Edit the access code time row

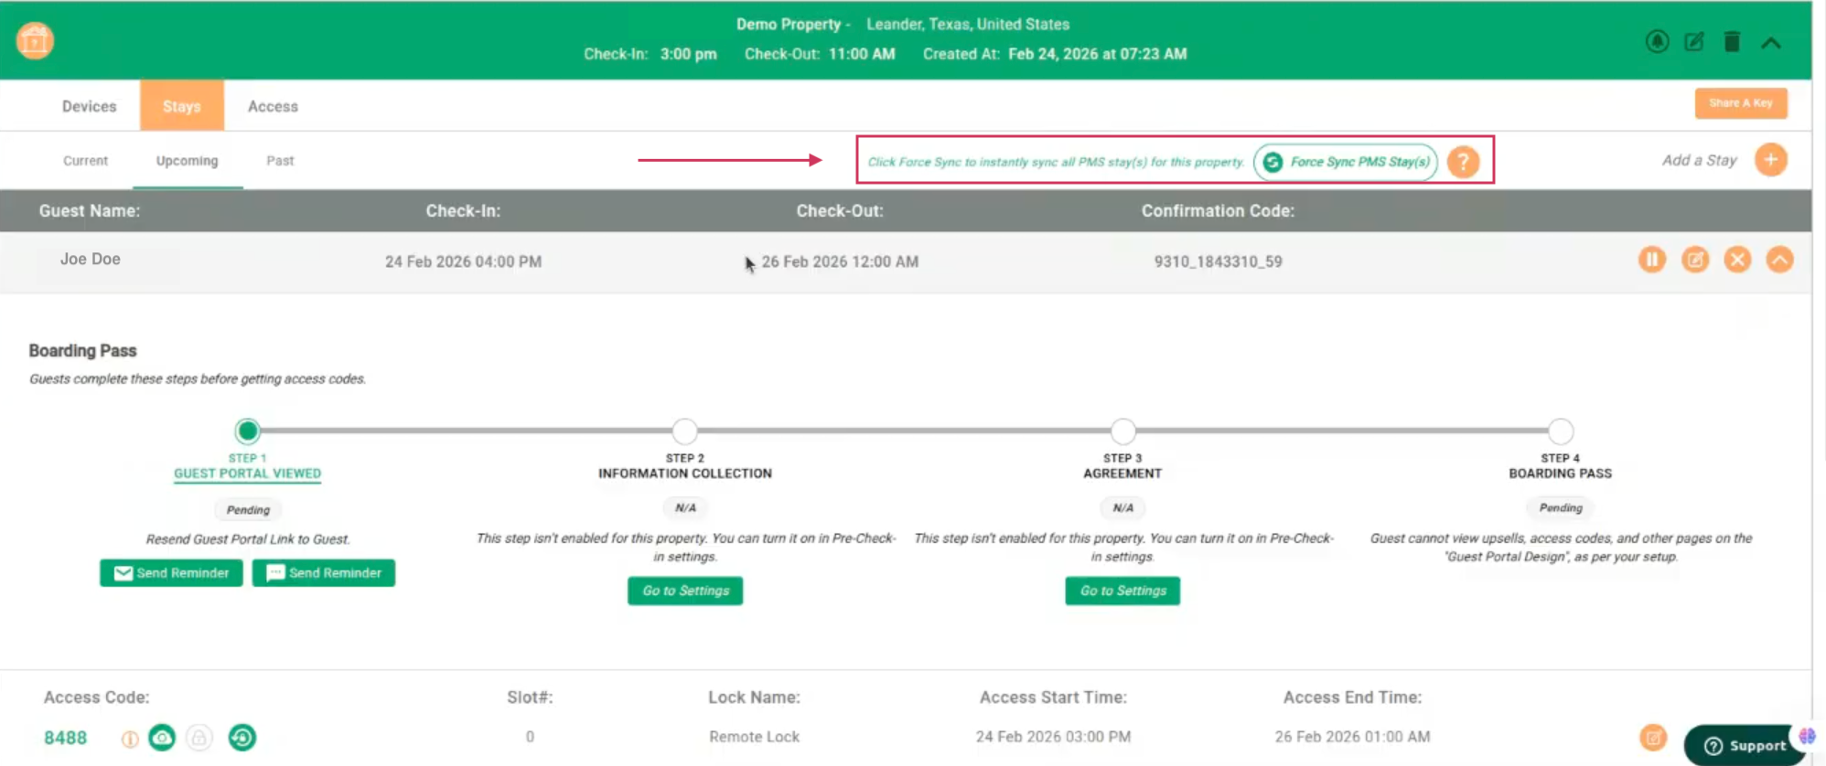click(1653, 738)
